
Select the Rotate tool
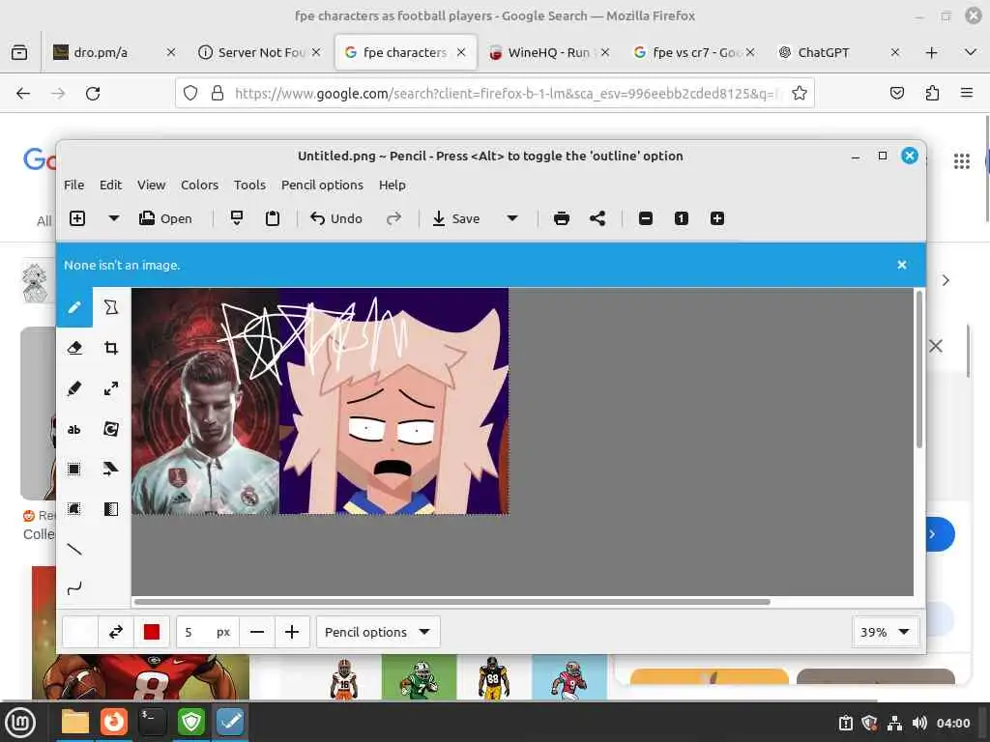111,429
